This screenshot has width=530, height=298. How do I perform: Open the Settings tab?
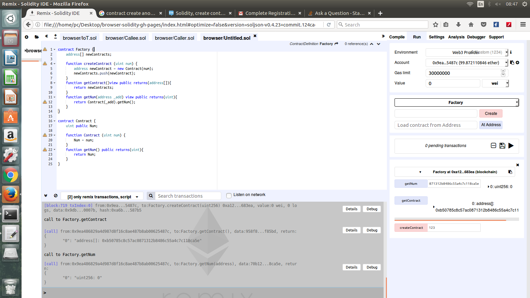(437, 37)
